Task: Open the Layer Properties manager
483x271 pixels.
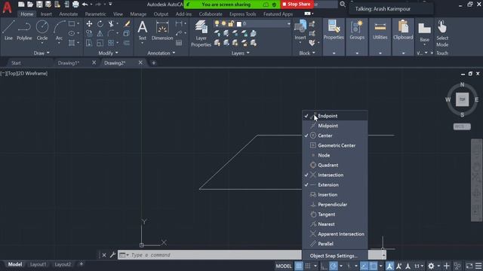Action: pos(201,33)
